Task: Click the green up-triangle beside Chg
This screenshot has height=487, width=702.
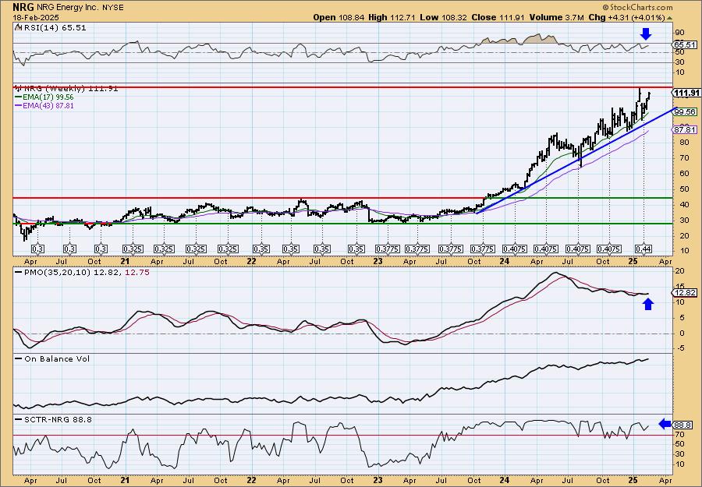Action: point(670,18)
